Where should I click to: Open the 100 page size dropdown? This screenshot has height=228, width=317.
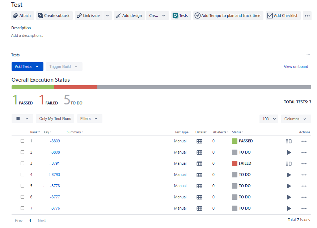(269, 119)
